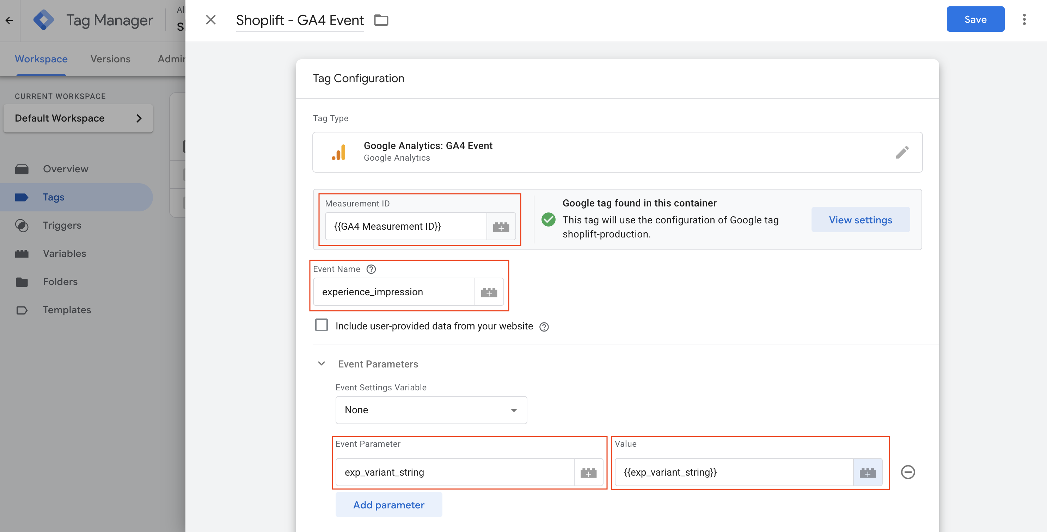Enable Include user-provided data checkbox
Viewport: 1047px width, 532px height.
321,325
